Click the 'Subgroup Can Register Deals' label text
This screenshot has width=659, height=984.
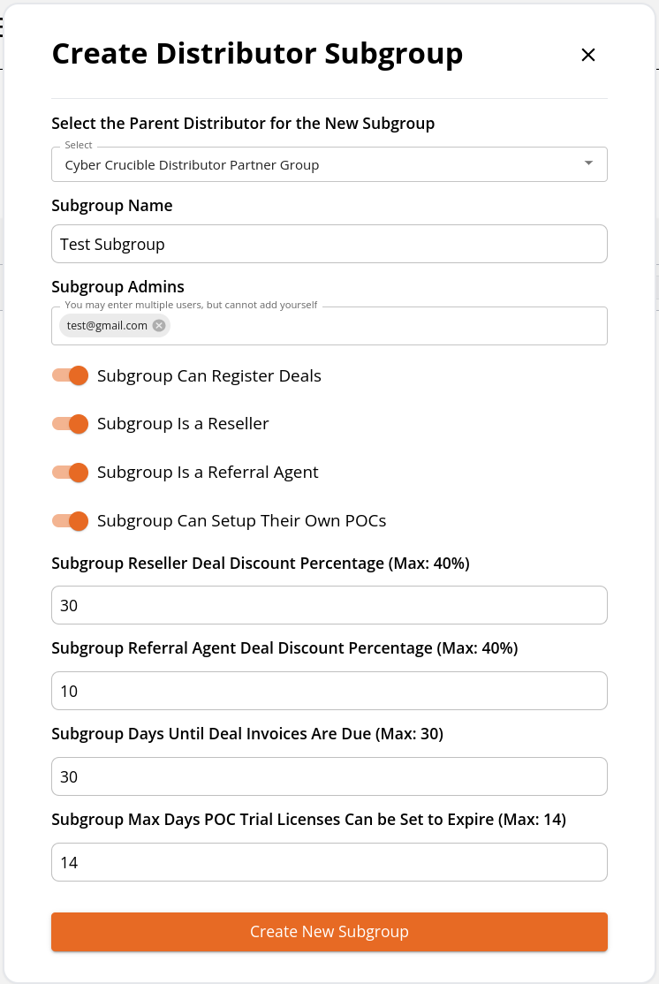point(209,376)
